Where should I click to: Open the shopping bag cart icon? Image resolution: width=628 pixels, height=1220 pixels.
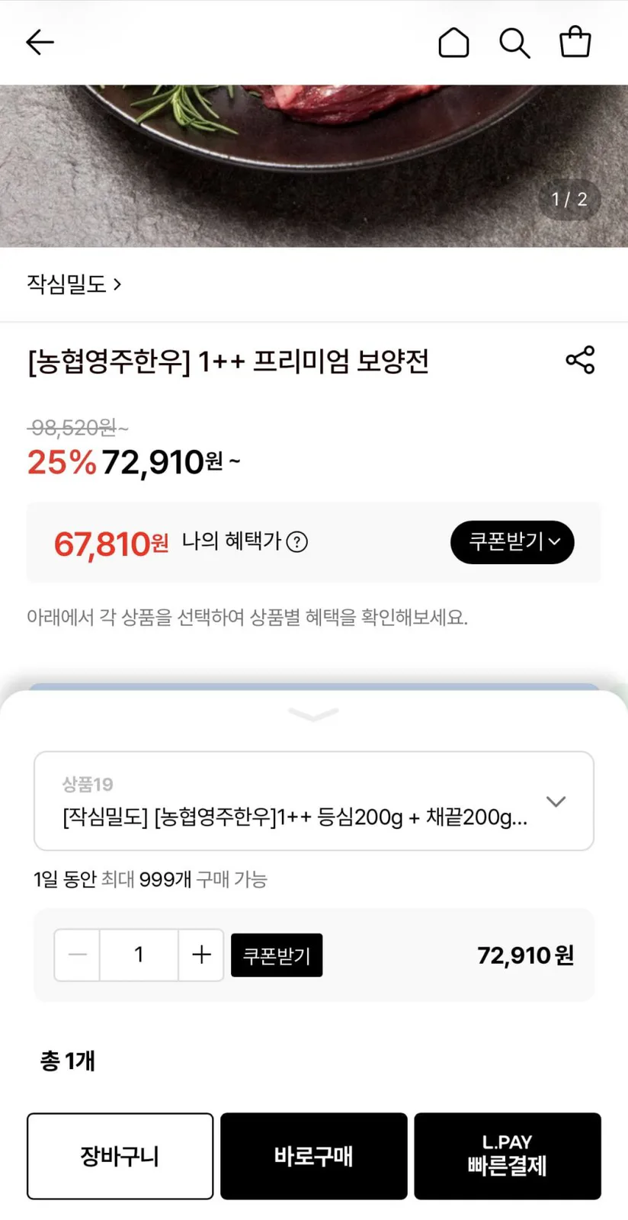[x=575, y=42]
